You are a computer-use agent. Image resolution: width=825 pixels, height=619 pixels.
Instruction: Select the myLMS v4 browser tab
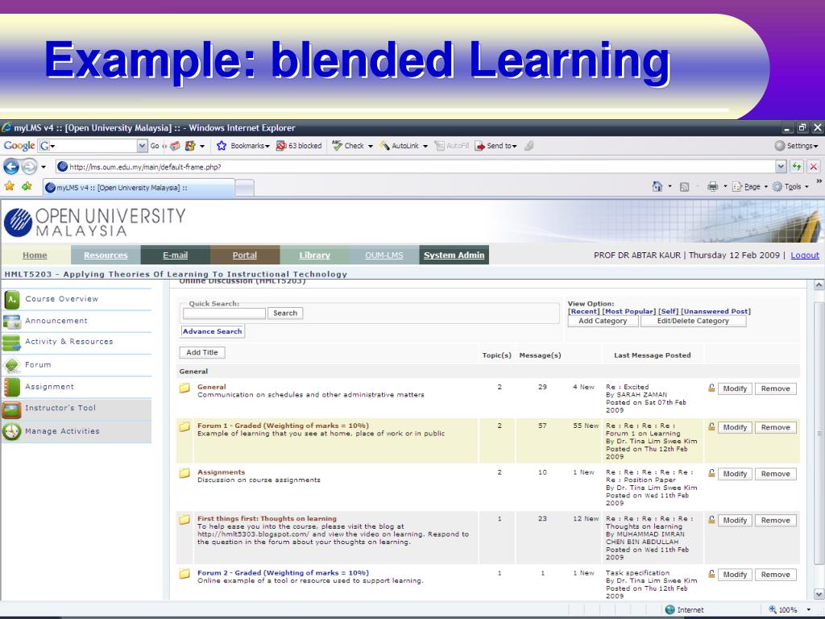139,187
